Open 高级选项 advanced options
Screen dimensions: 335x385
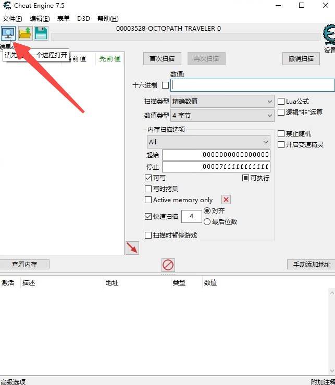tap(13, 382)
